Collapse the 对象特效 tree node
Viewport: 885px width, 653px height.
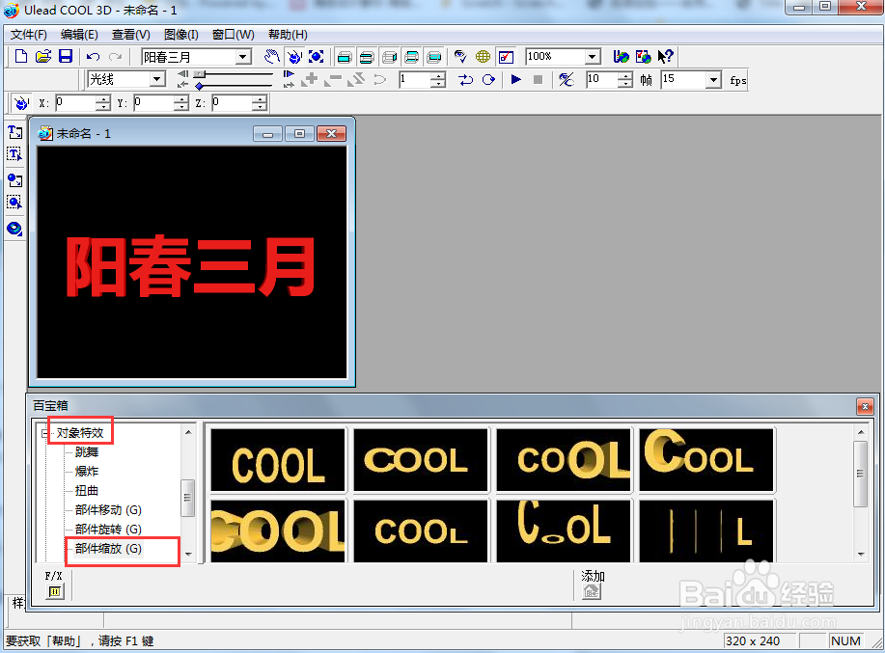tap(44, 434)
